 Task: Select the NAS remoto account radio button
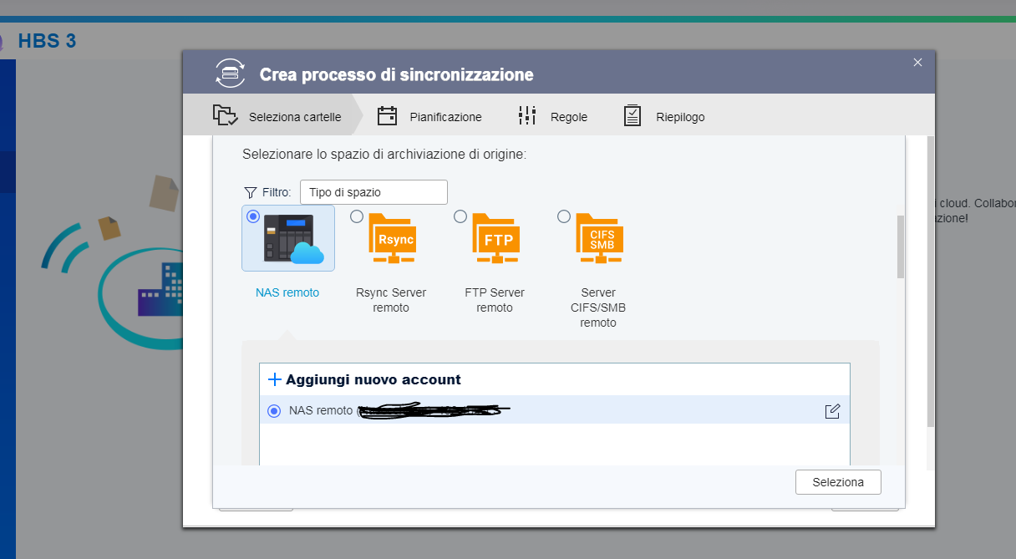pyautogui.click(x=274, y=411)
